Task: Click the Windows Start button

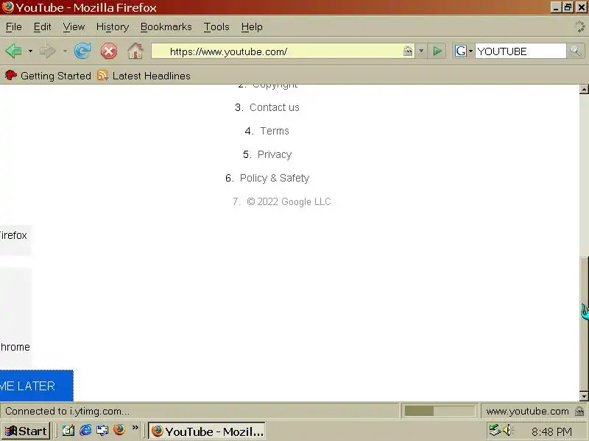Action: (x=26, y=431)
